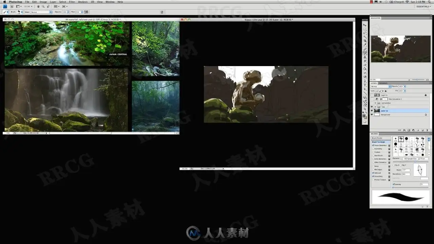The height and width of the screenshot is (244, 434).
Task: Click the Use Sample Size button
Action: pyautogui.click(x=410, y=159)
